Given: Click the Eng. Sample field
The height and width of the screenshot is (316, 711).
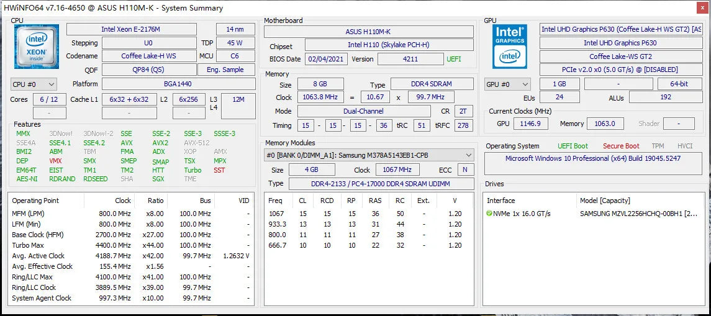Looking at the screenshot, I should click(x=226, y=70).
